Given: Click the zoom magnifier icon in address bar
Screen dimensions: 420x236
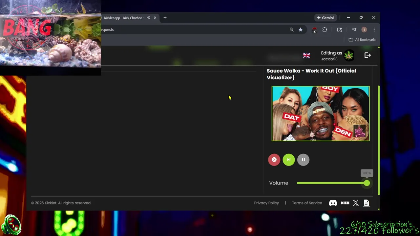Looking at the screenshot, I should [x=291, y=29].
